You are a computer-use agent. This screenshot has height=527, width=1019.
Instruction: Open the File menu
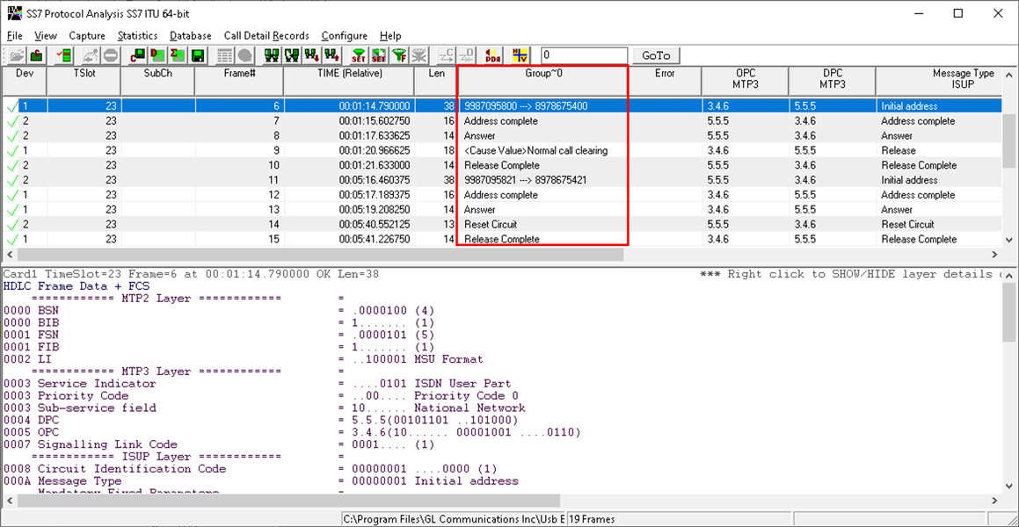click(14, 36)
